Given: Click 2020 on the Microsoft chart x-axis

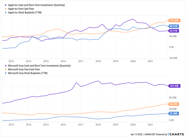Looking at the screenshot, I should pyautogui.click(x=133, y=125).
